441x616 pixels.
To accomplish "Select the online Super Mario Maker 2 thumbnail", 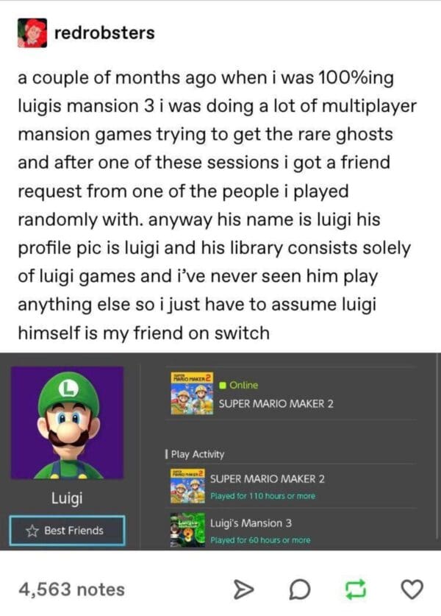I will (x=192, y=393).
